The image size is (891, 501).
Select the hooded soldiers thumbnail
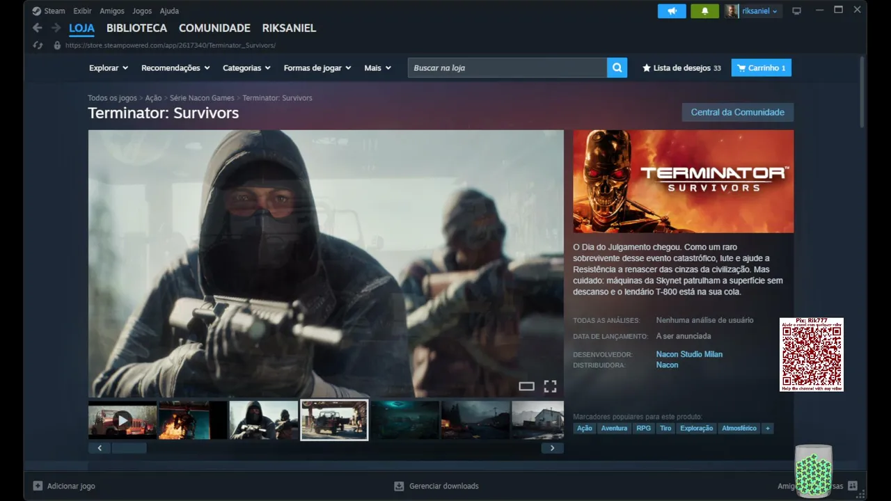coord(264,420)
